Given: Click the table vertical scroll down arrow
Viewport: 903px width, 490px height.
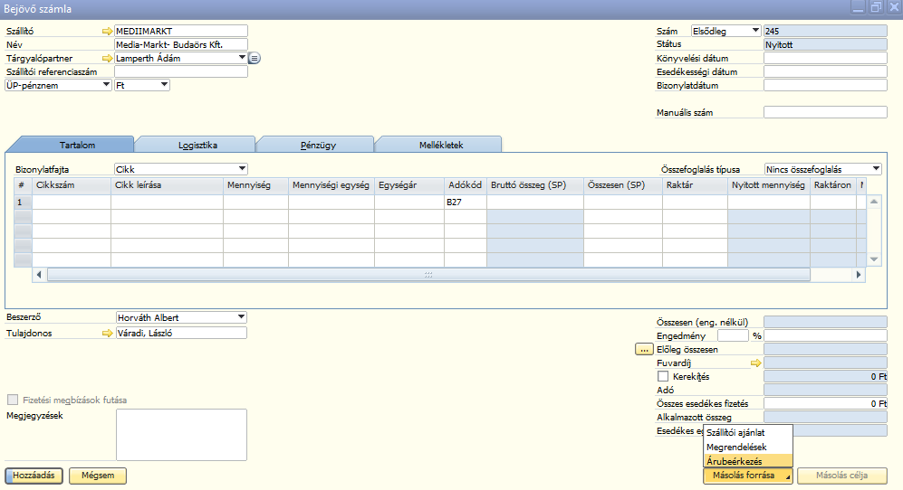Looking at the screenshot, I should [874, 259].
